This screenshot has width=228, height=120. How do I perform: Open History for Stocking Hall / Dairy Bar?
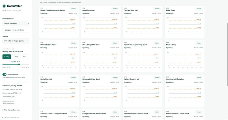coord(199,78)
